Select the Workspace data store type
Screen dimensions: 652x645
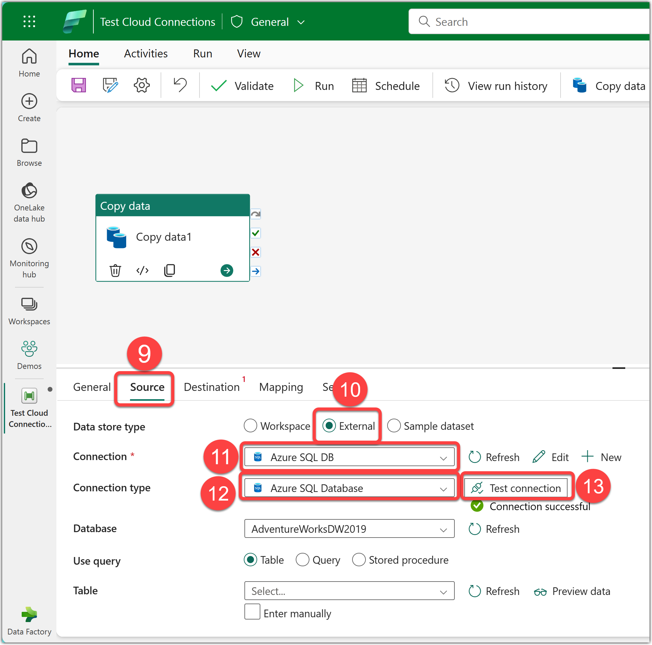(x=250, y=426)
